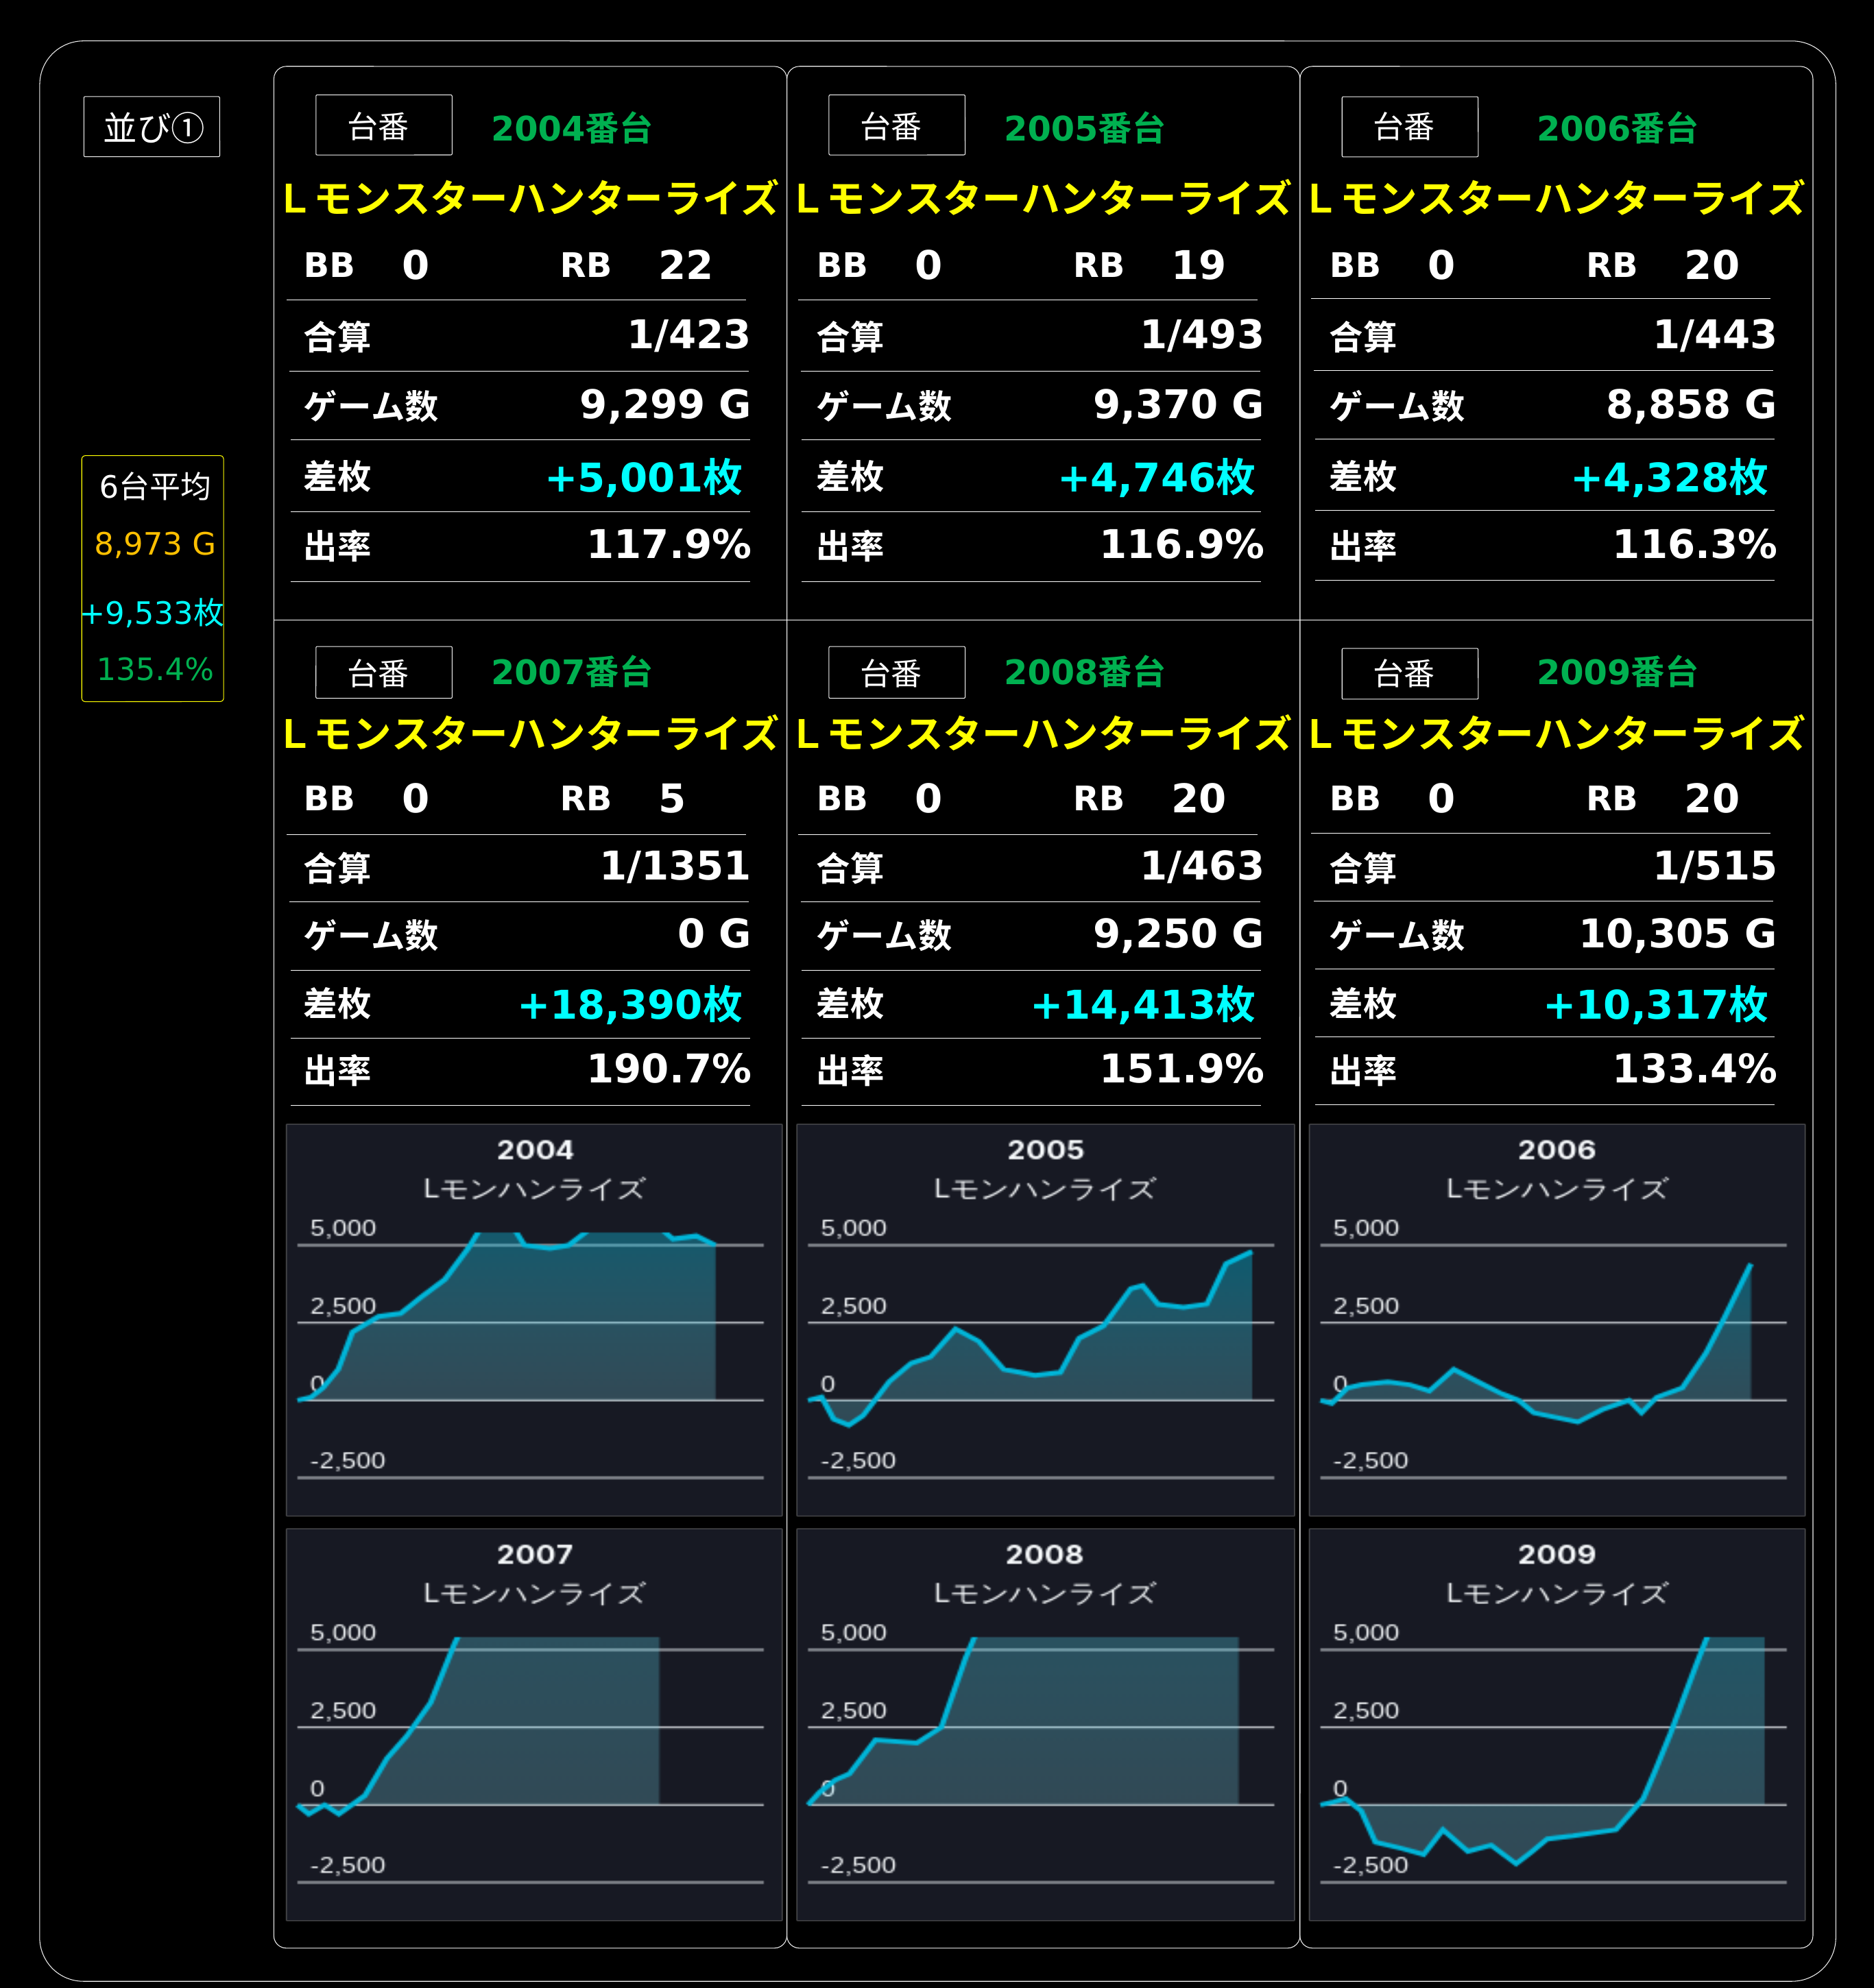
Task: Click the RB count 20 for machine 2009
Action: (1711, 799)
